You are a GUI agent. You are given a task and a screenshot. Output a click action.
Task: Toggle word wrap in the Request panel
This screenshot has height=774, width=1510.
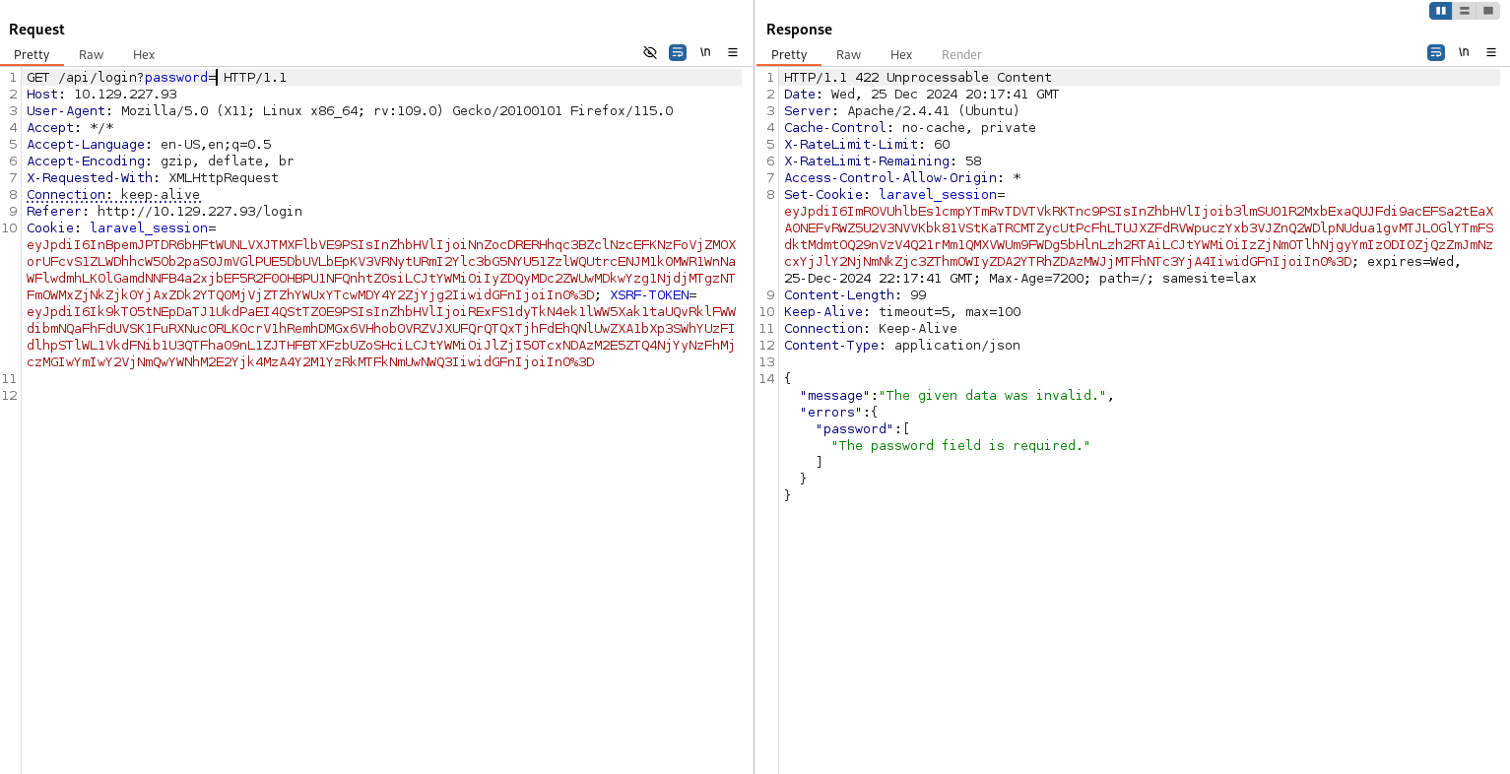pyautogui.click(x=678, y=52)
